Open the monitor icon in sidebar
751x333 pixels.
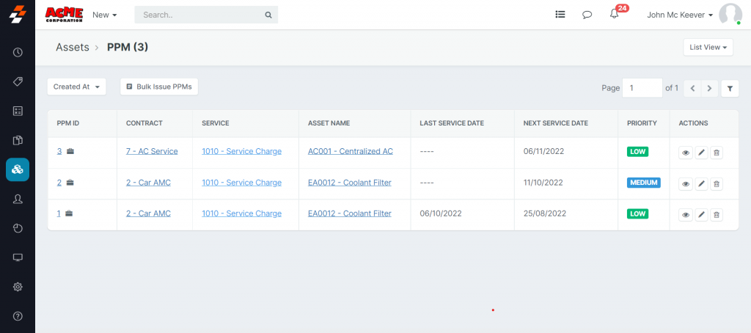coord(18,257)
